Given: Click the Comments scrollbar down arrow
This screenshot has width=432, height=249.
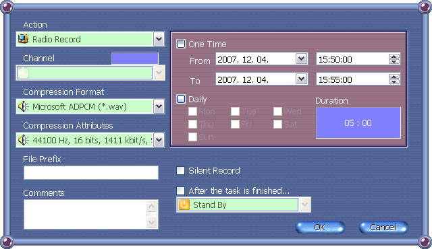Looking at the screenshot, I should (151, 222).
